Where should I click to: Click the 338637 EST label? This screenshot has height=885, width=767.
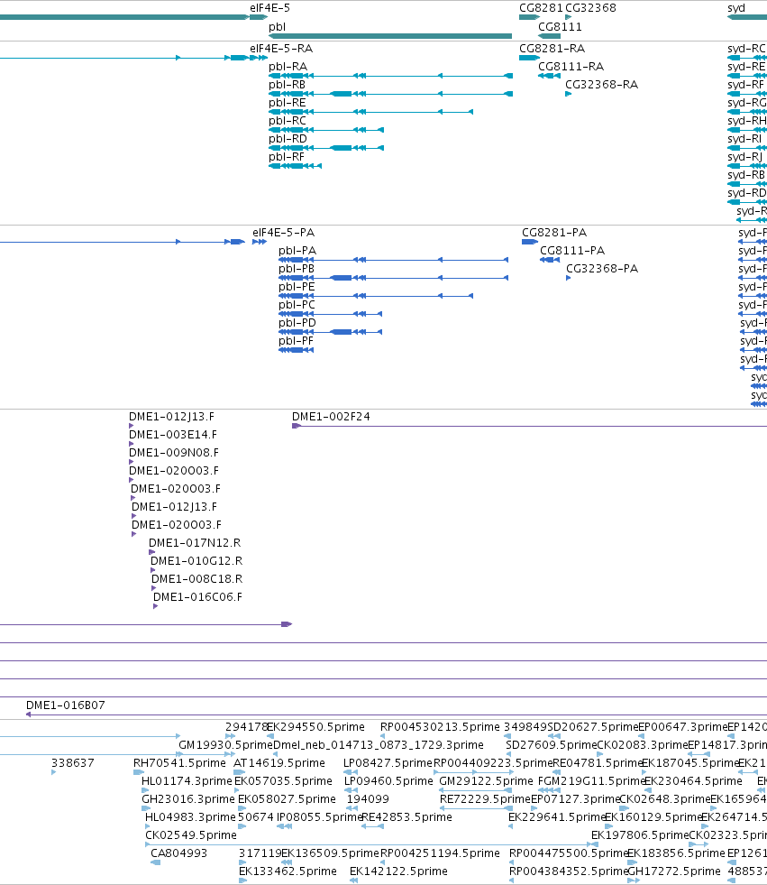(73, 763)
